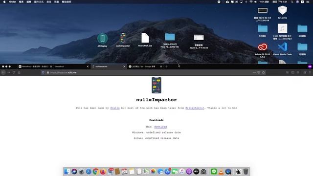Click the browser back button
Viewport: 313px width, 176px height.
3,72
